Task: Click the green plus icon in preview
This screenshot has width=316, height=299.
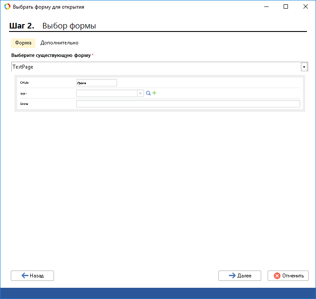Action: (154, 93)
